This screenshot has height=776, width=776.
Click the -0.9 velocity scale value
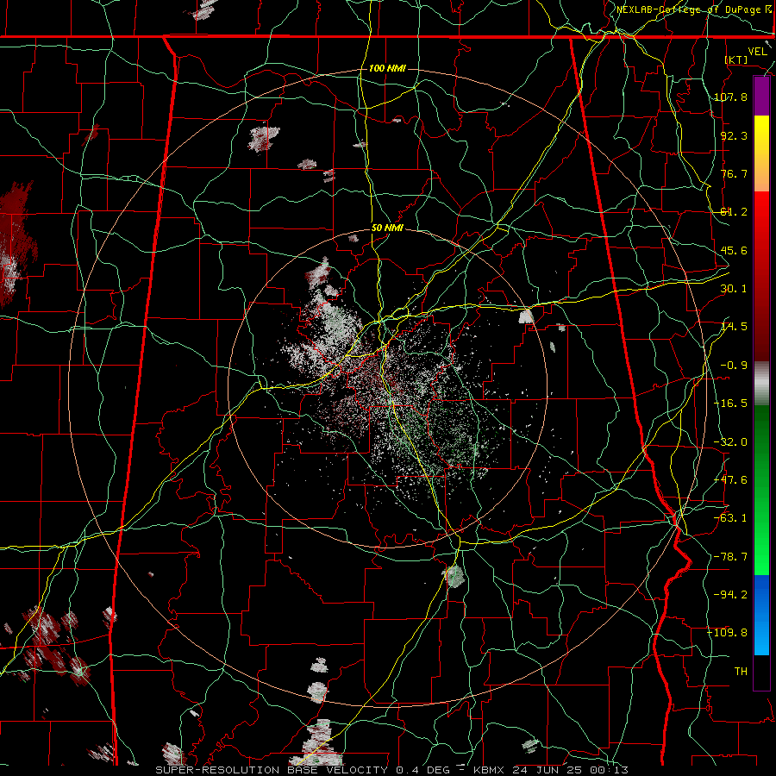pos(734,366)
